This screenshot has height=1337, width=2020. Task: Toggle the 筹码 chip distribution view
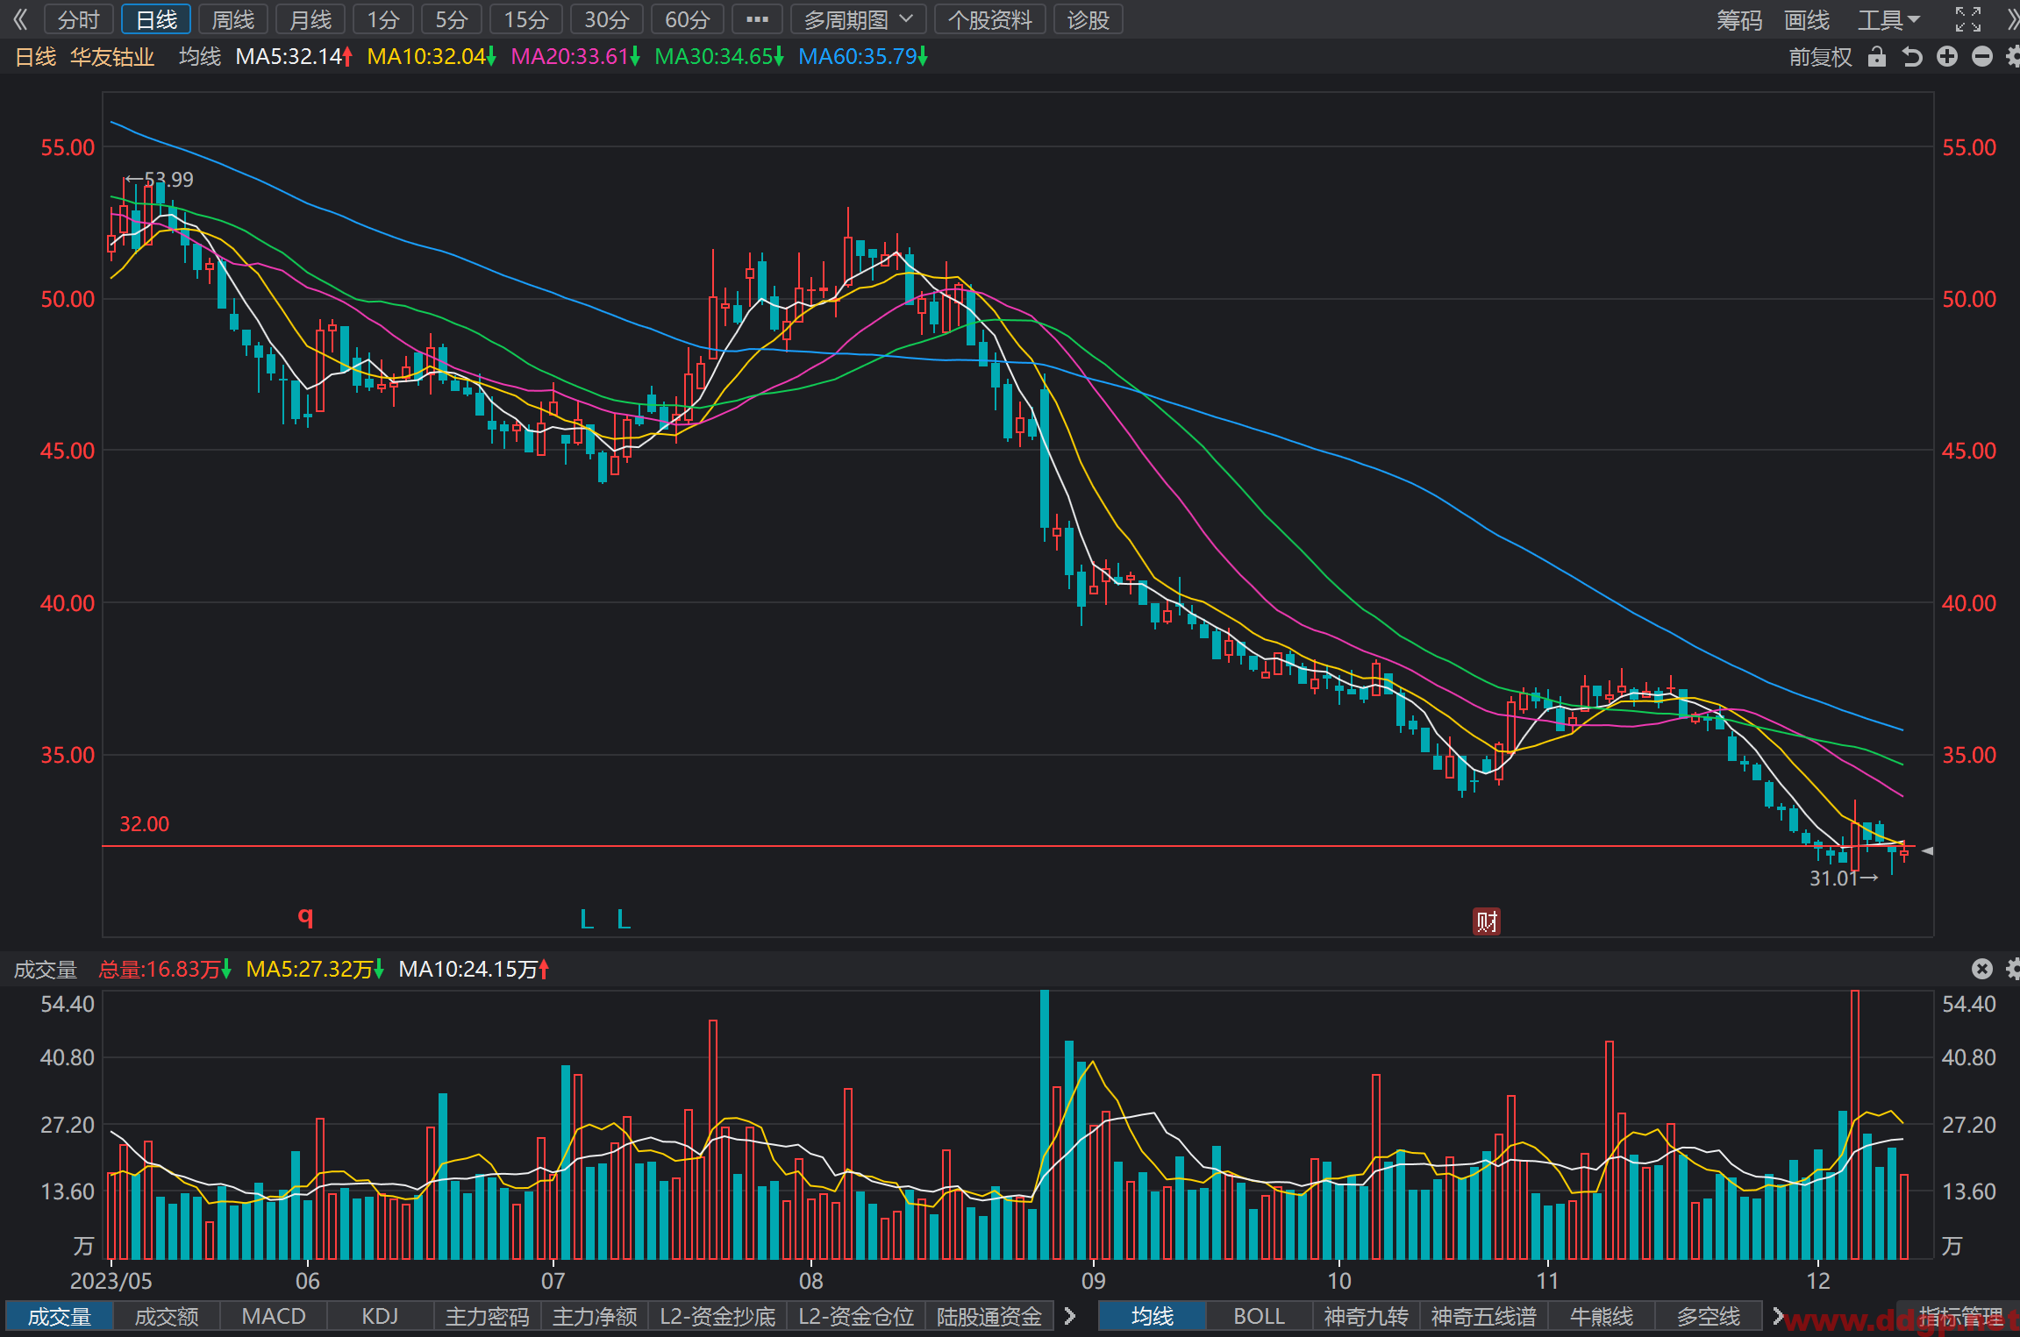[1738, 19]
